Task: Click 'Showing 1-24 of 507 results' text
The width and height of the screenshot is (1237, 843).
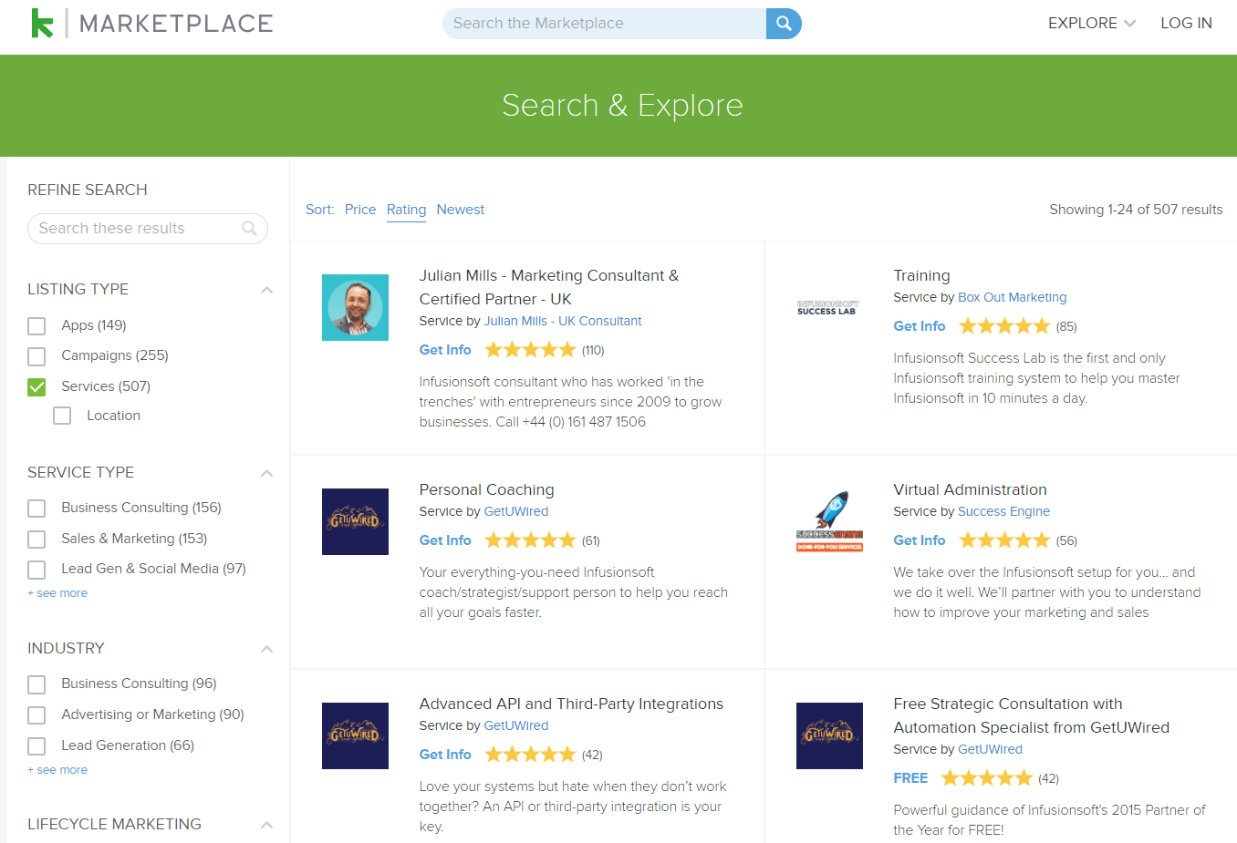Action: [x=1136, y=210]
